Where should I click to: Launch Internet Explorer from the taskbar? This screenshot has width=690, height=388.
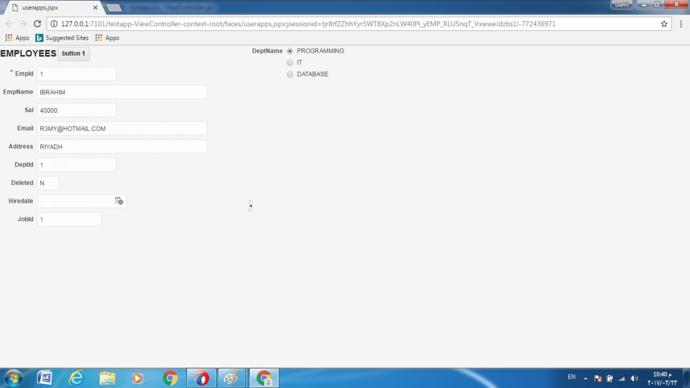coord(76,378)
